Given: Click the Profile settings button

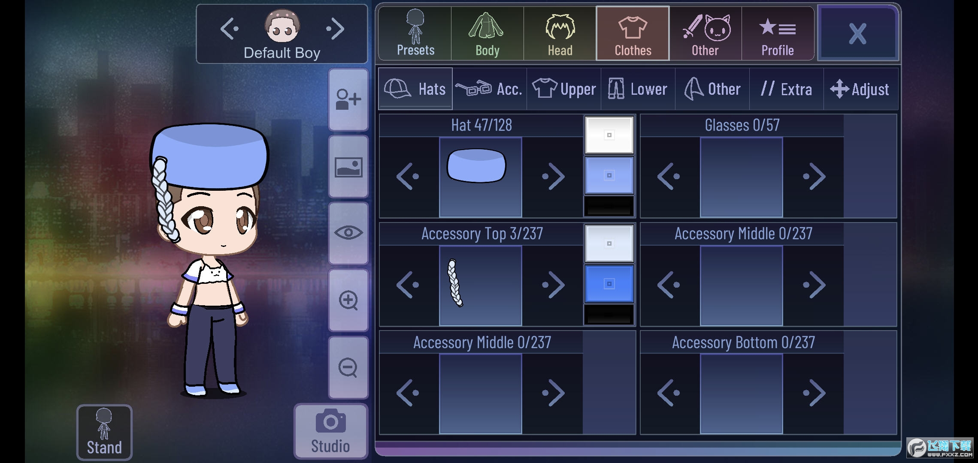Looking at the screenshot, I should (777, 34).
